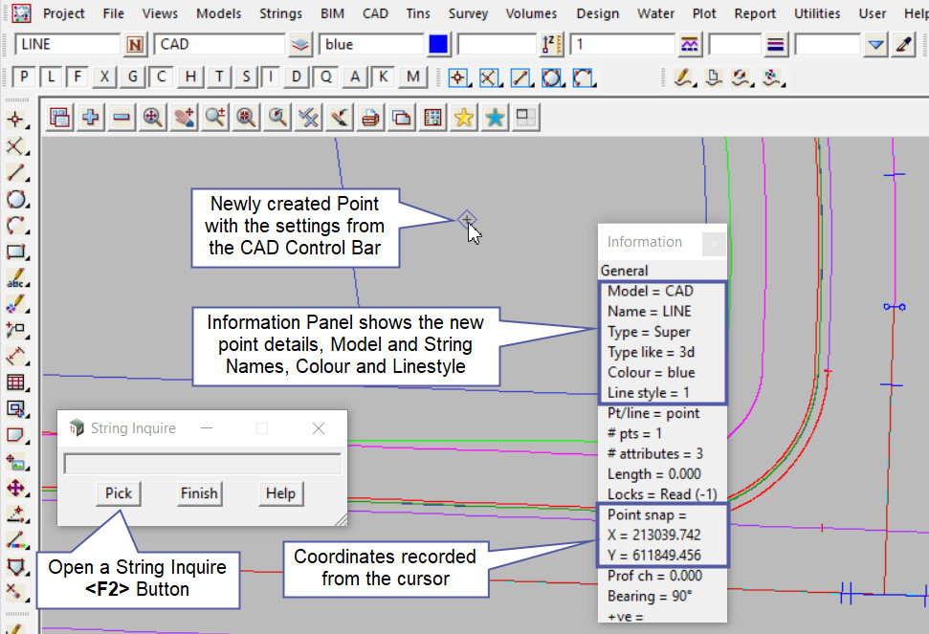Open the Design menu

point(597,13)
